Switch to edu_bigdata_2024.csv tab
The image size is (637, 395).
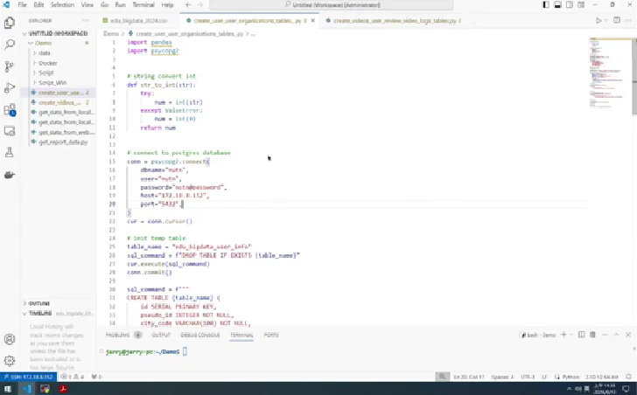(x=138, y=21)
